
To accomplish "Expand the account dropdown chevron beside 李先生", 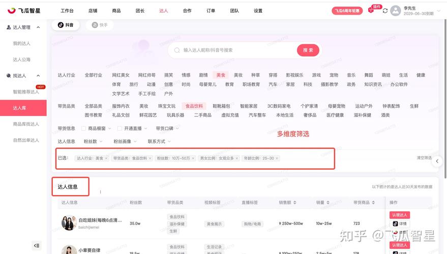I will click(x=439, y=11).
